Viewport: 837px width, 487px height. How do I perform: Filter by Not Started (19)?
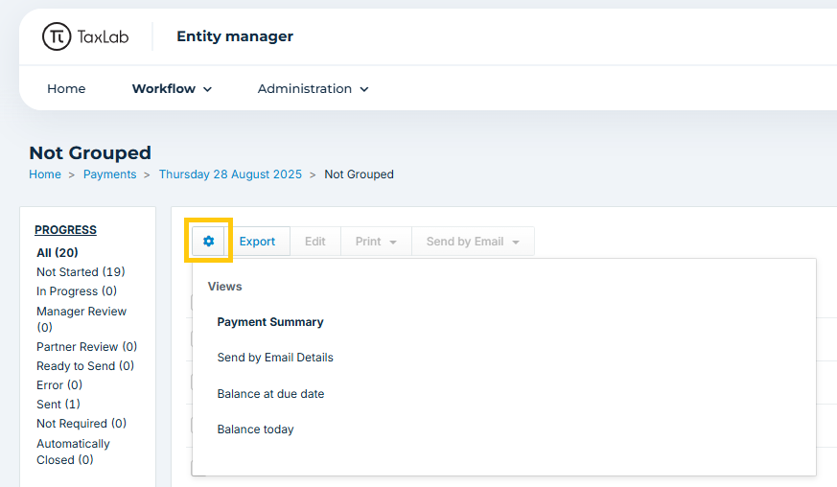[81, 272]
